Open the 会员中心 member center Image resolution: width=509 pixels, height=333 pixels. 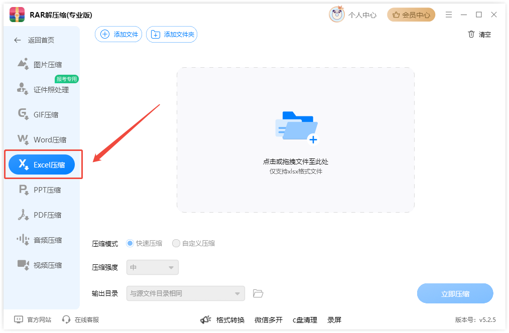(411, 15)
